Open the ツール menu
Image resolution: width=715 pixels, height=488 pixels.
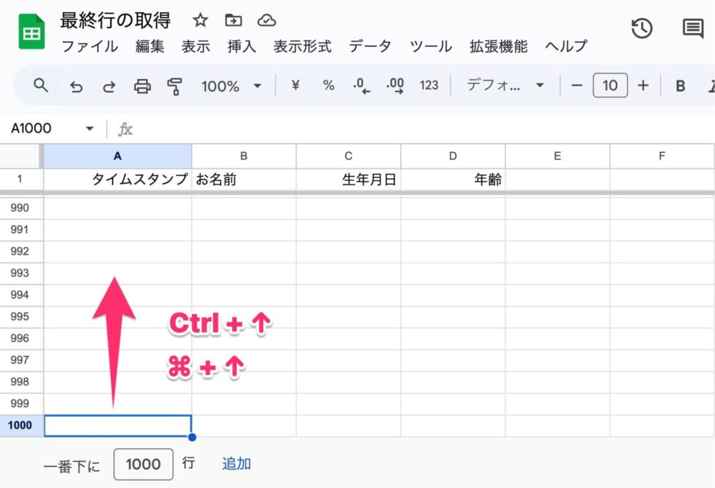coord(431,46)
